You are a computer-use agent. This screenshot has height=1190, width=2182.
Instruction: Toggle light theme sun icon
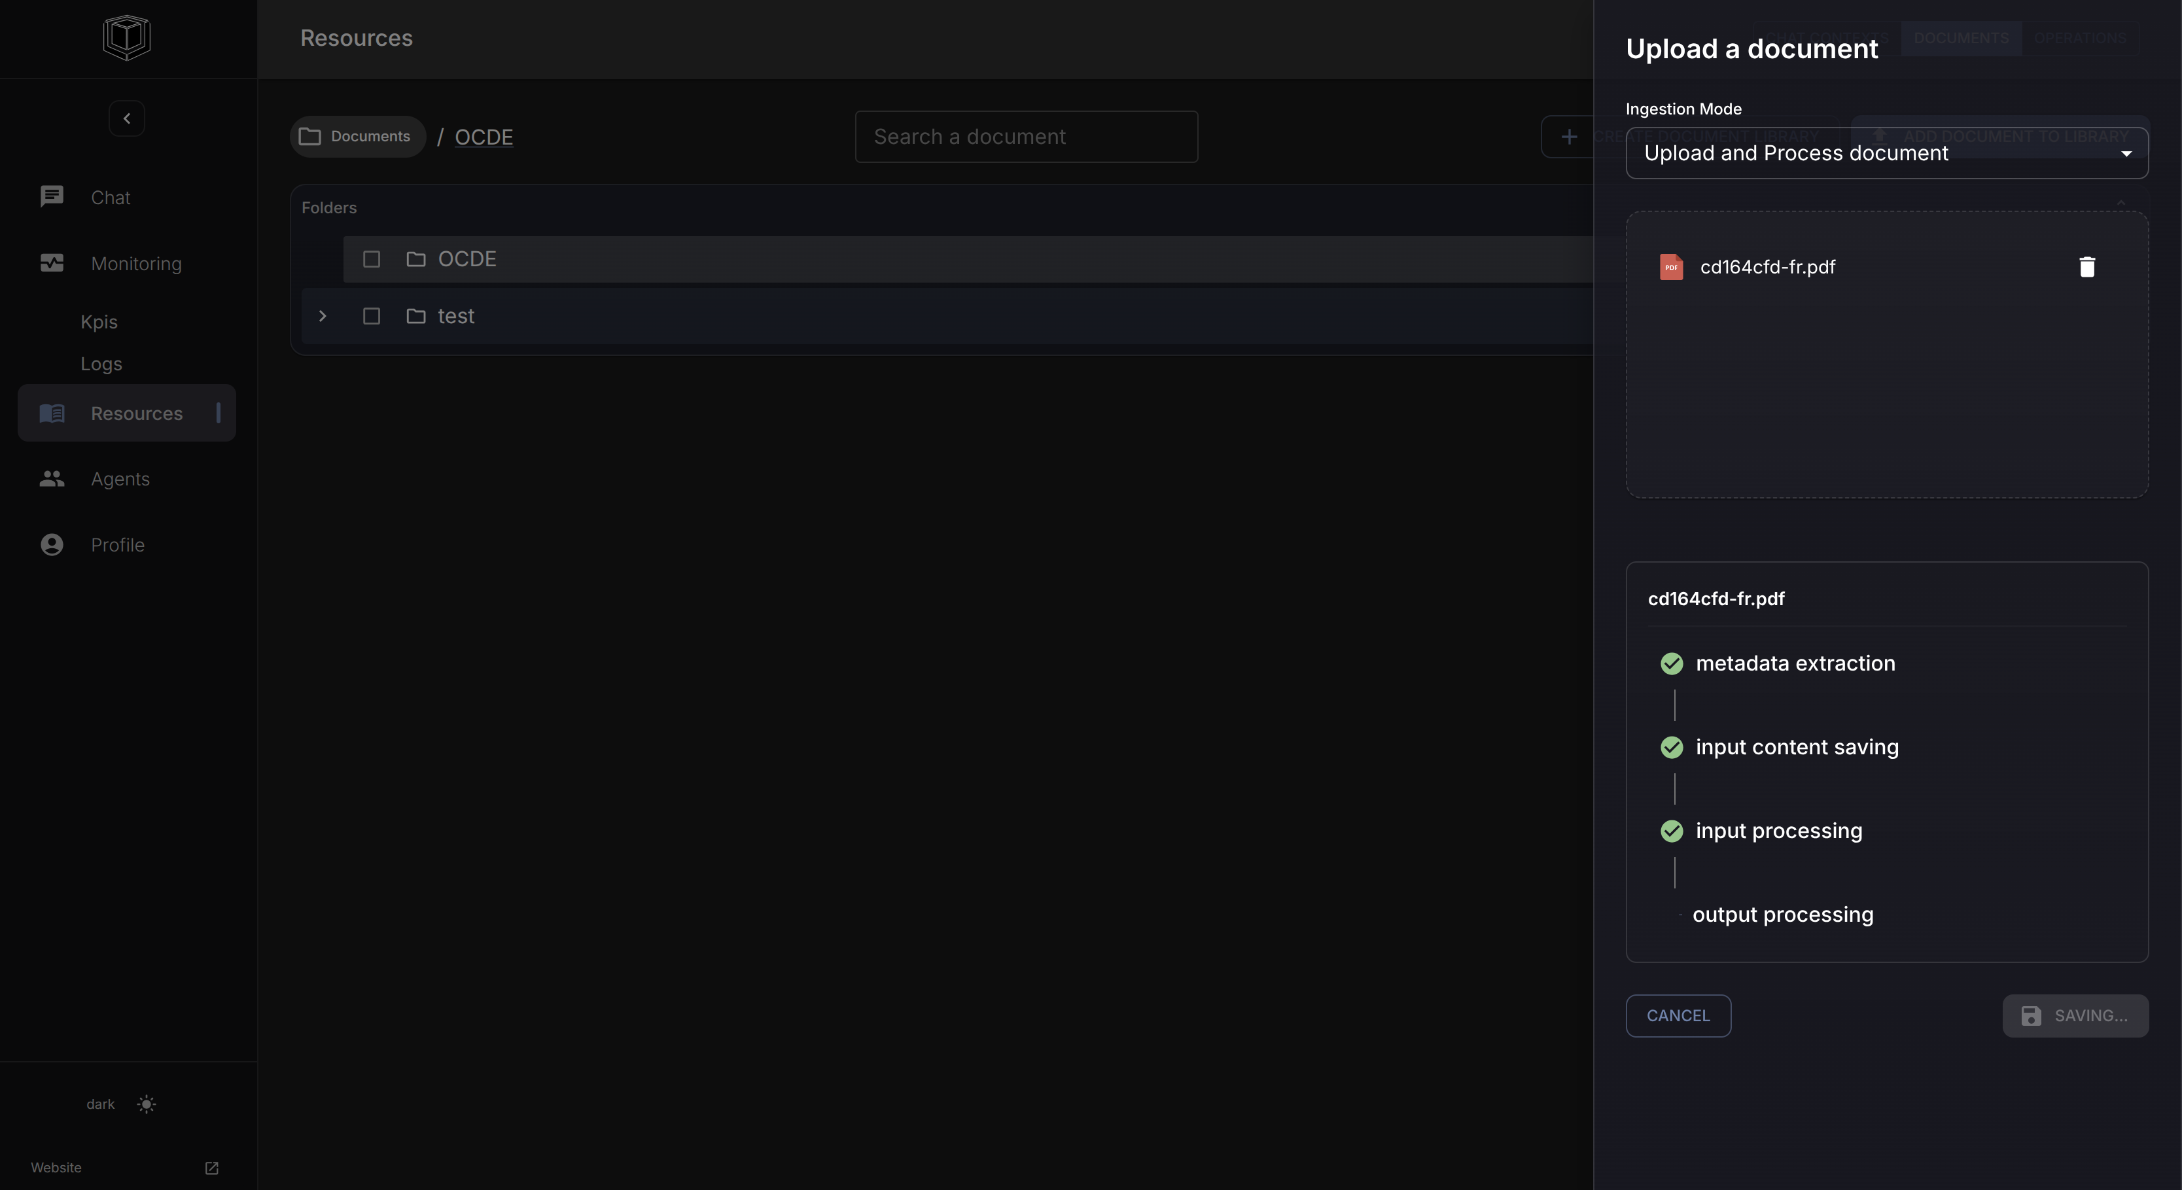coord(147,1104)
